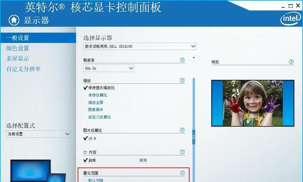Click the 选择配置式 label
Viewport: 303px width, 182px height.
20,126
